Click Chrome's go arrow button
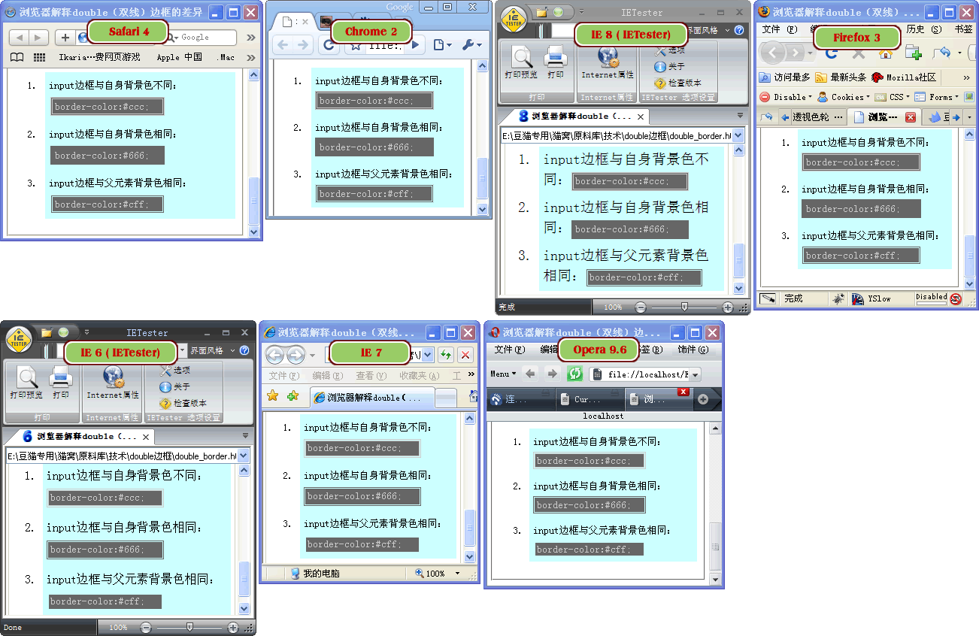The image size is (979, 636). coord(416,45)
